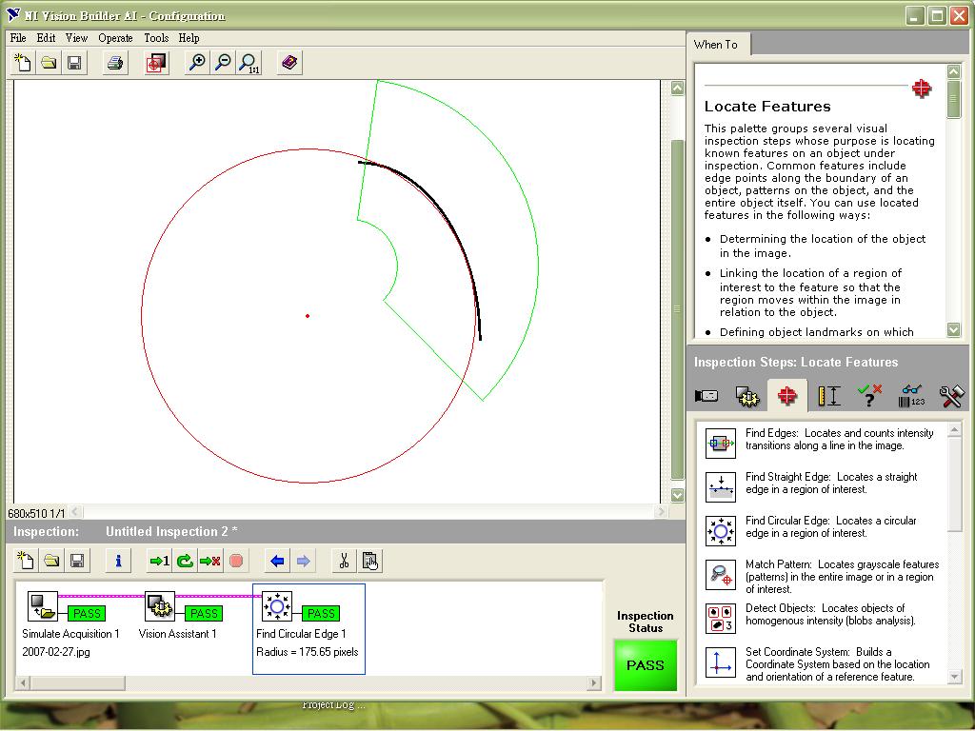Viewport: 975px width, 731px height.
Task: Click the red center point on the image
Action: pos(308,316)
